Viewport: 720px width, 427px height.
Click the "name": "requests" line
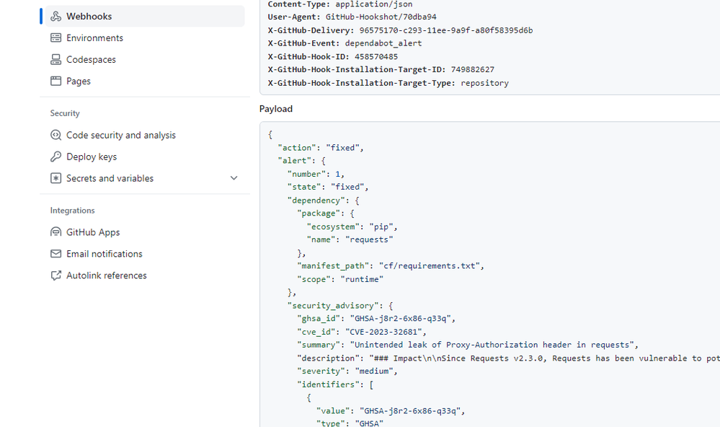click(350, 239)
